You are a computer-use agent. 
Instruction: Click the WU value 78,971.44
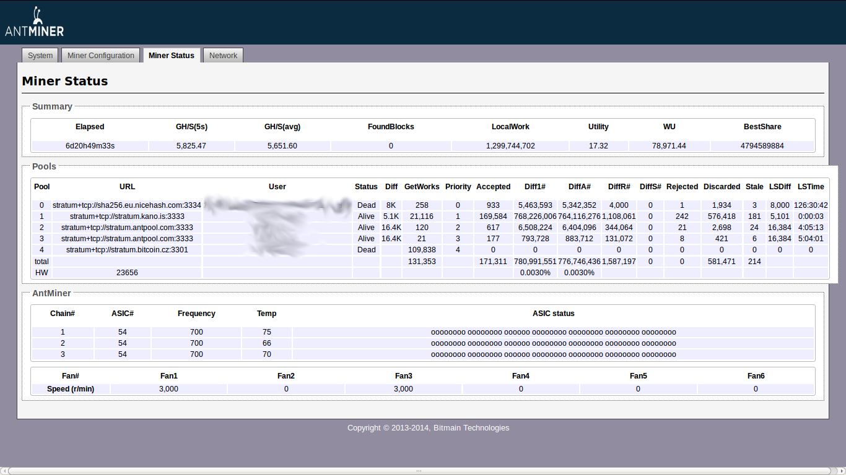pos(669,146)
